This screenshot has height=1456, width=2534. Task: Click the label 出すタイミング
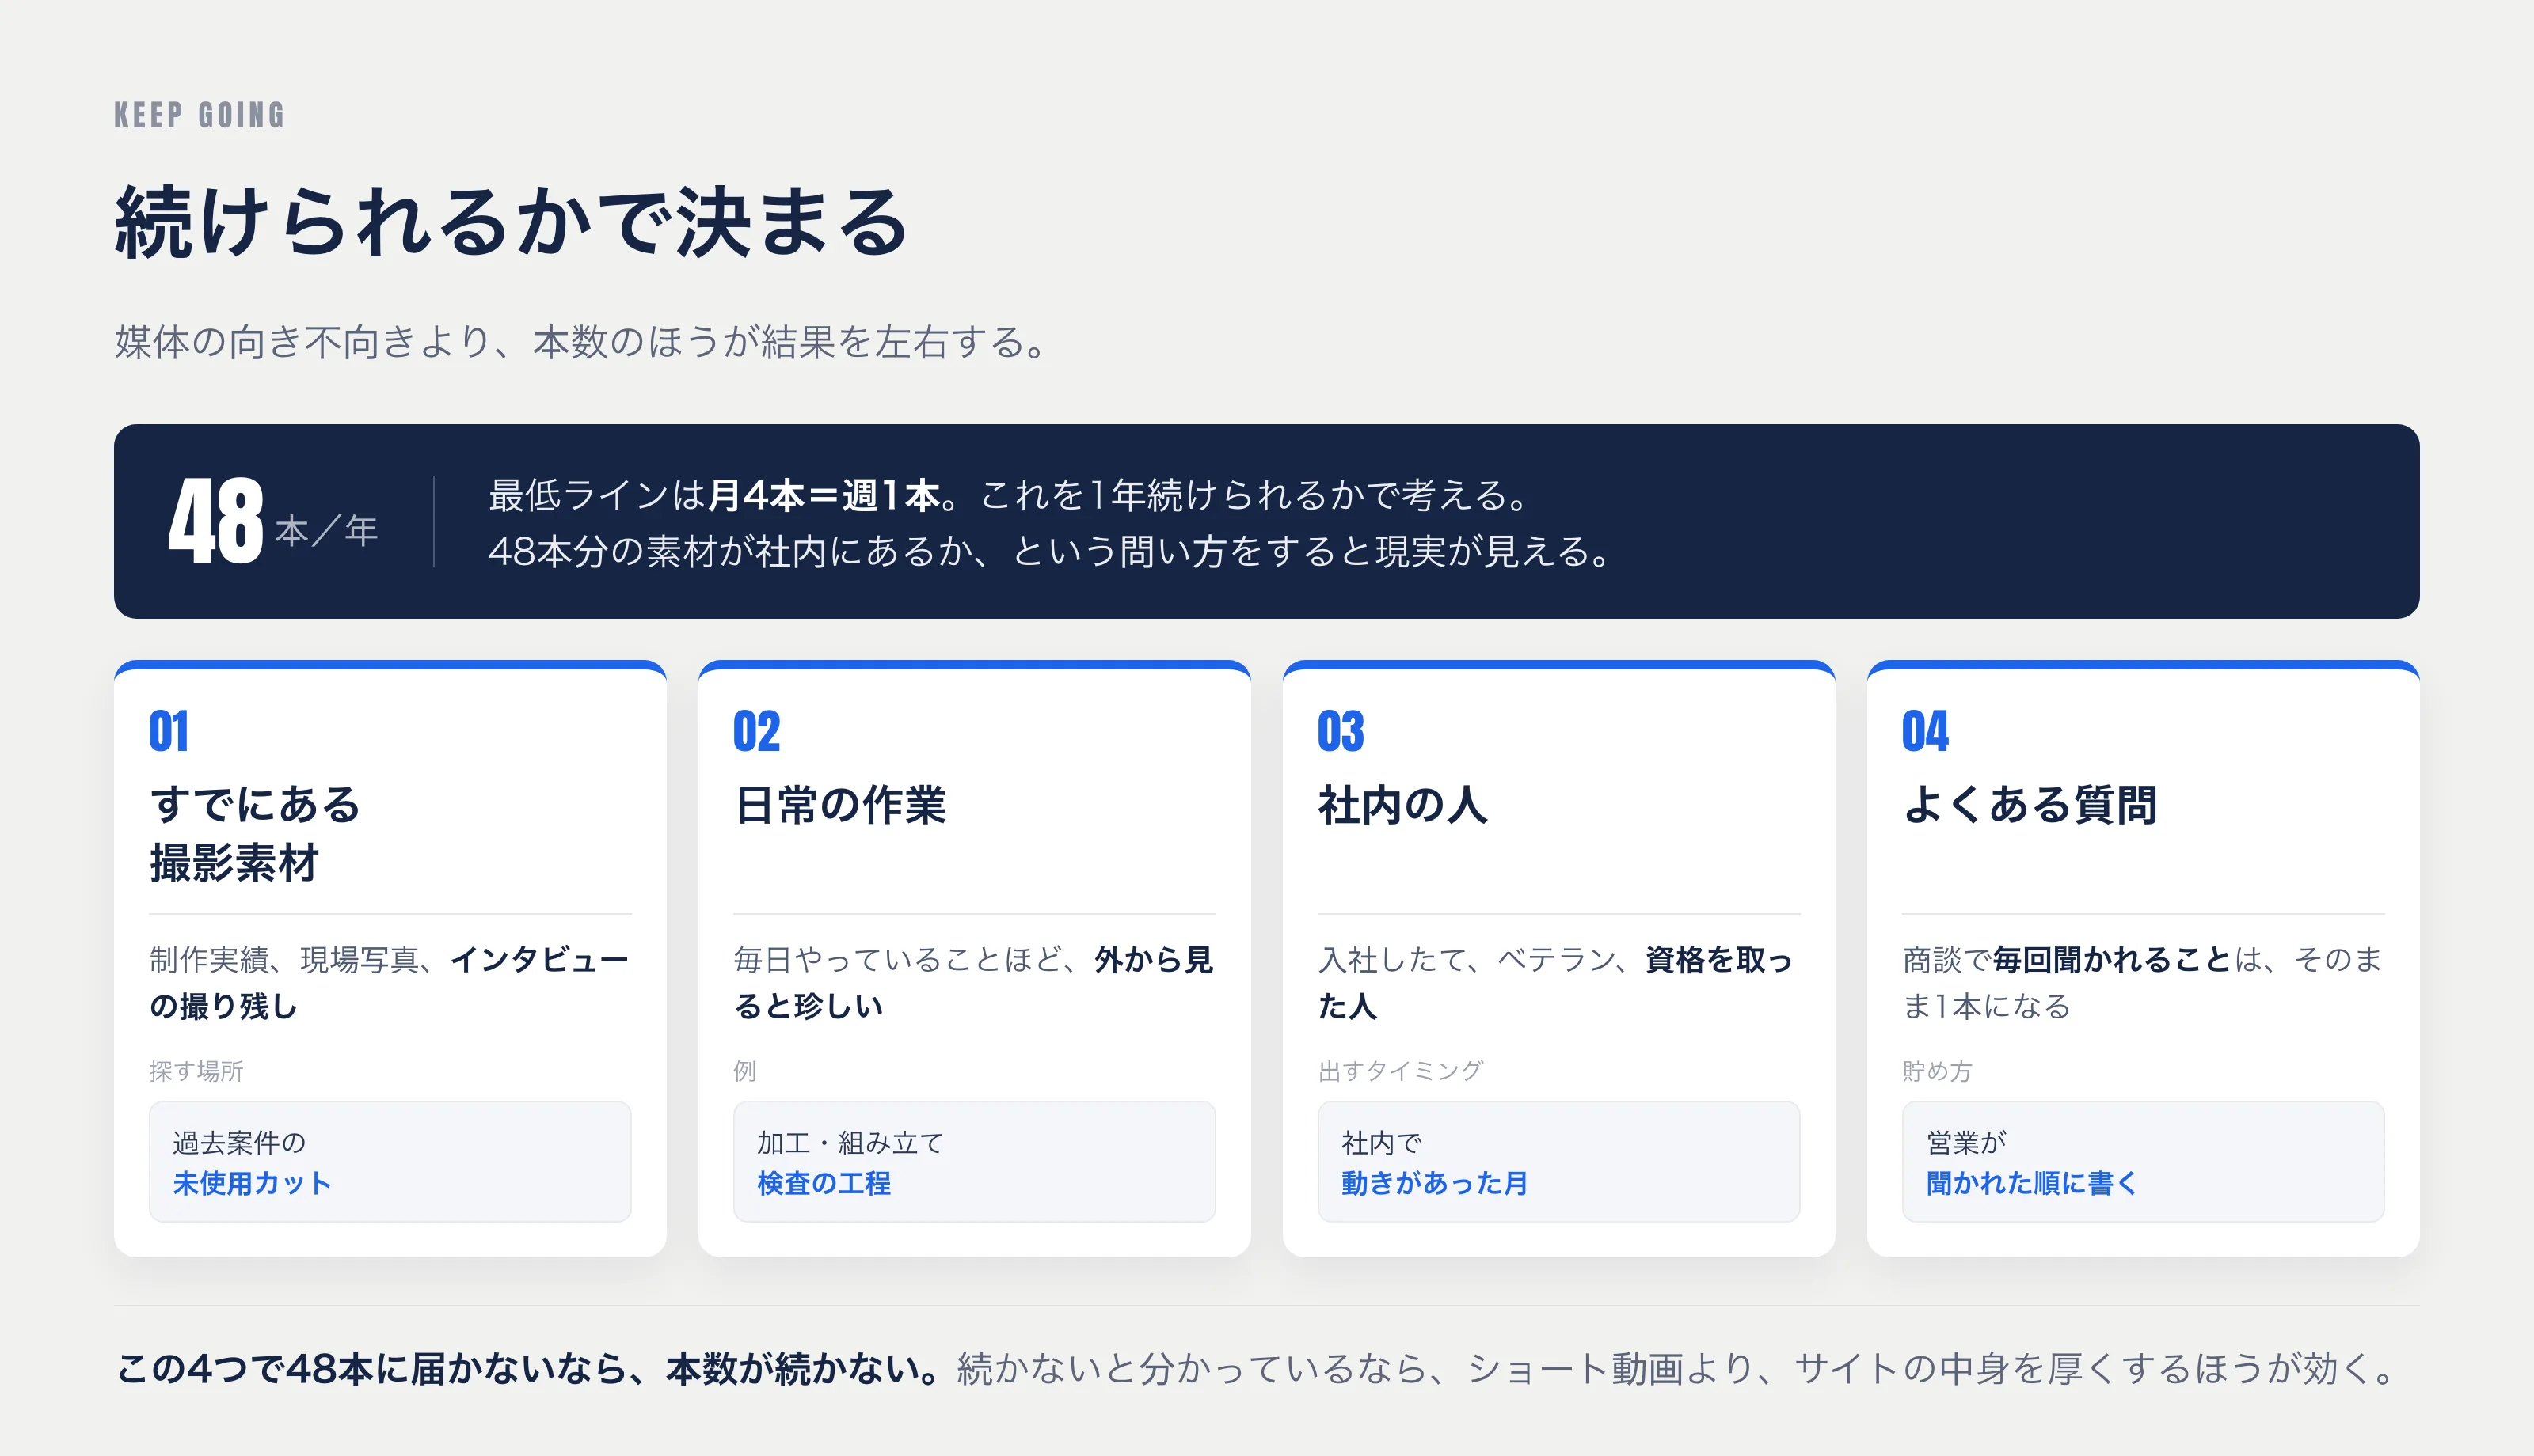point(1401,1071)
